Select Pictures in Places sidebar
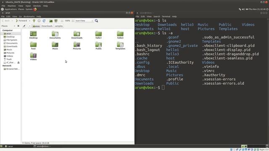 11,53
